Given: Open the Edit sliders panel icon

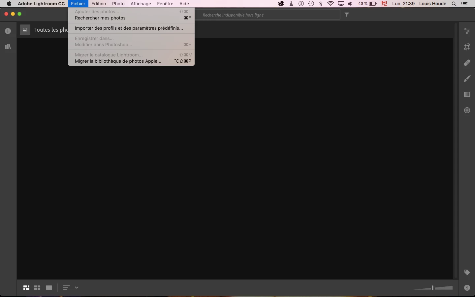Looking at the screenshot, I should [467, 31].
